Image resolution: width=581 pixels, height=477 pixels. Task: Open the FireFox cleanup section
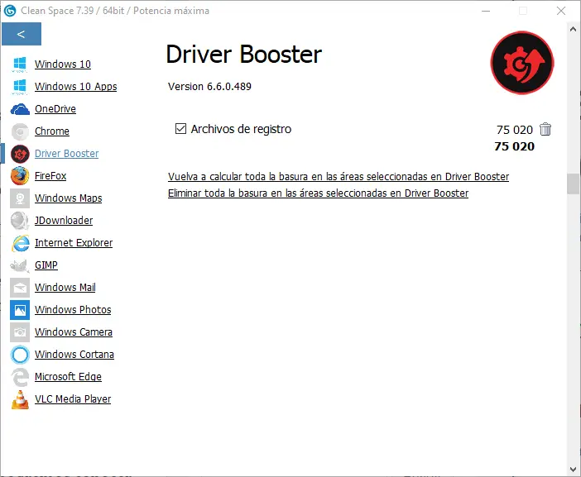[50, 176]
